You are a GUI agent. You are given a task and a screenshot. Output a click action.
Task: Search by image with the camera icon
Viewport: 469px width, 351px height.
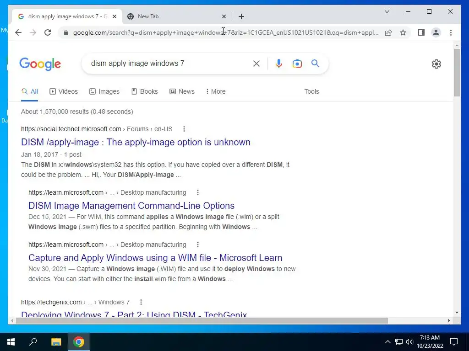(x=297, y=64)
